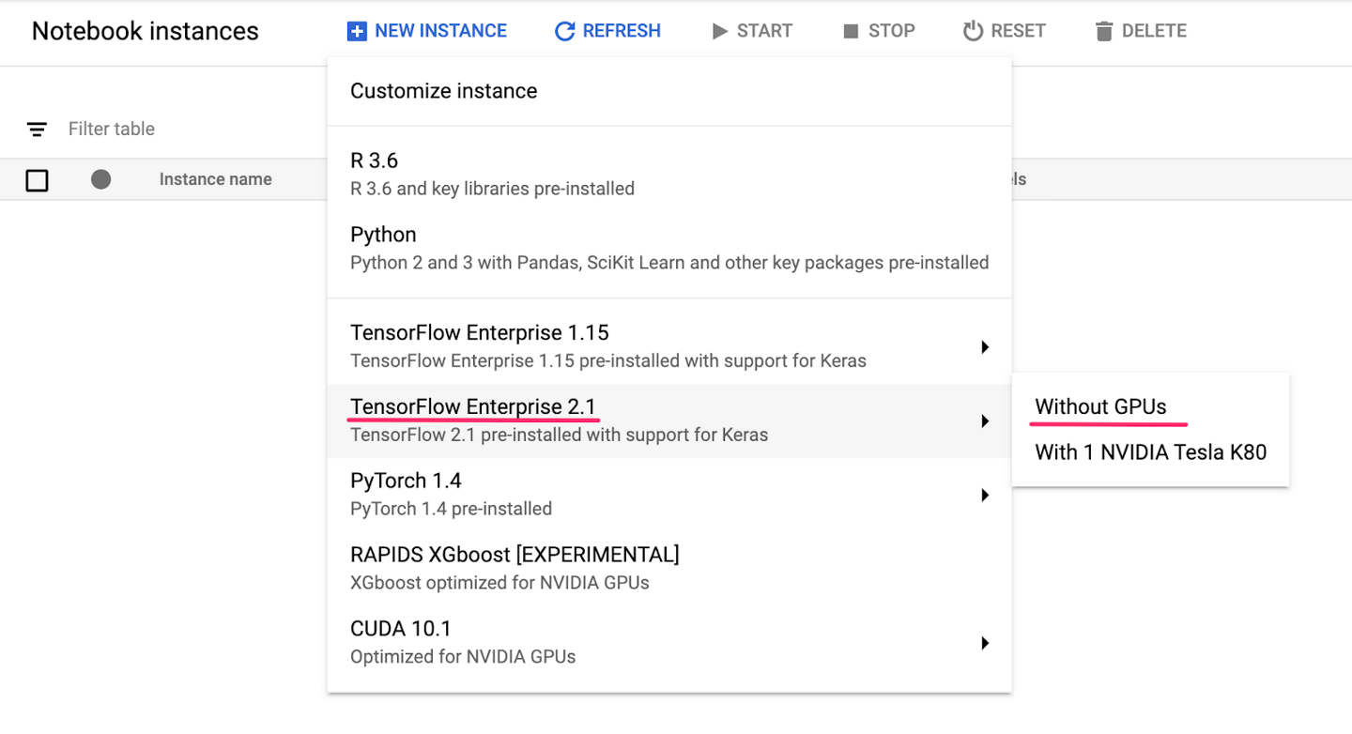Screen dimensions: 1352x734
Task: Click the play triangle START icon
Action: tap(720, 30)
